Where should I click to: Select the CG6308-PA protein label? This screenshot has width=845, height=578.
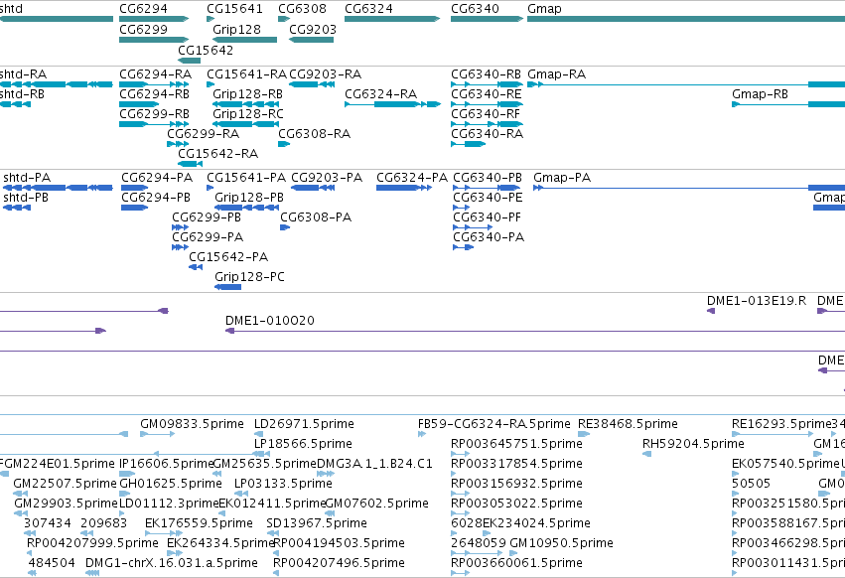click(x=316, y=217)
